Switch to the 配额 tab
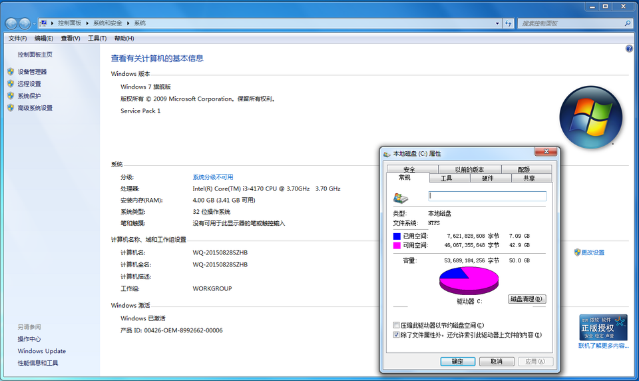 [524, 169]
